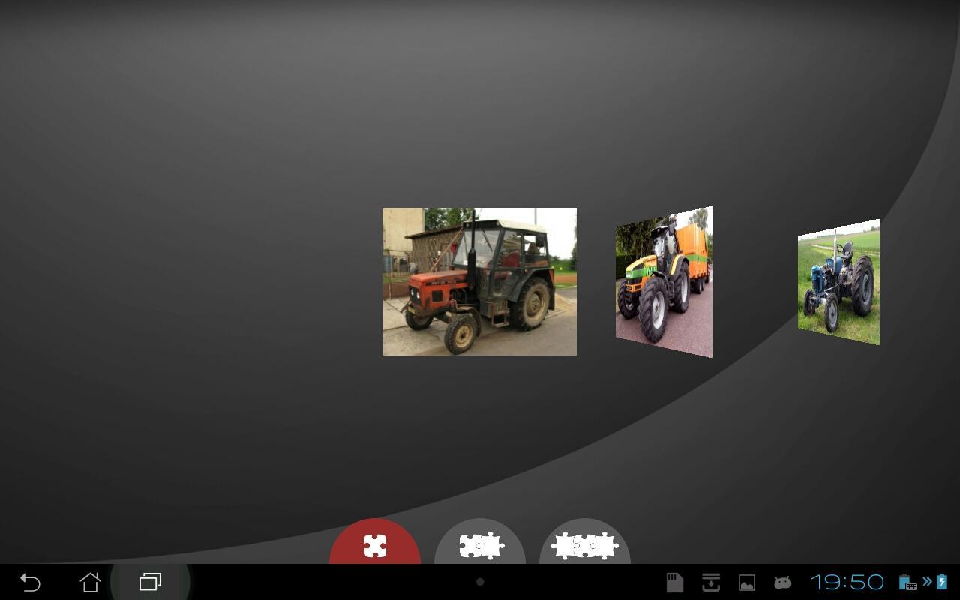Viewport: 960px width, 600px height.
Task: Tap the SD card status icon
Action: [x=673, y=581]
